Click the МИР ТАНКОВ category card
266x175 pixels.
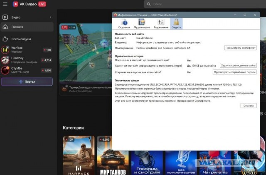coord(113,156)
